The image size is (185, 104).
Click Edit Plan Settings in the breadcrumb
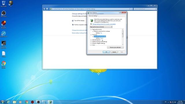pos(90,9)
